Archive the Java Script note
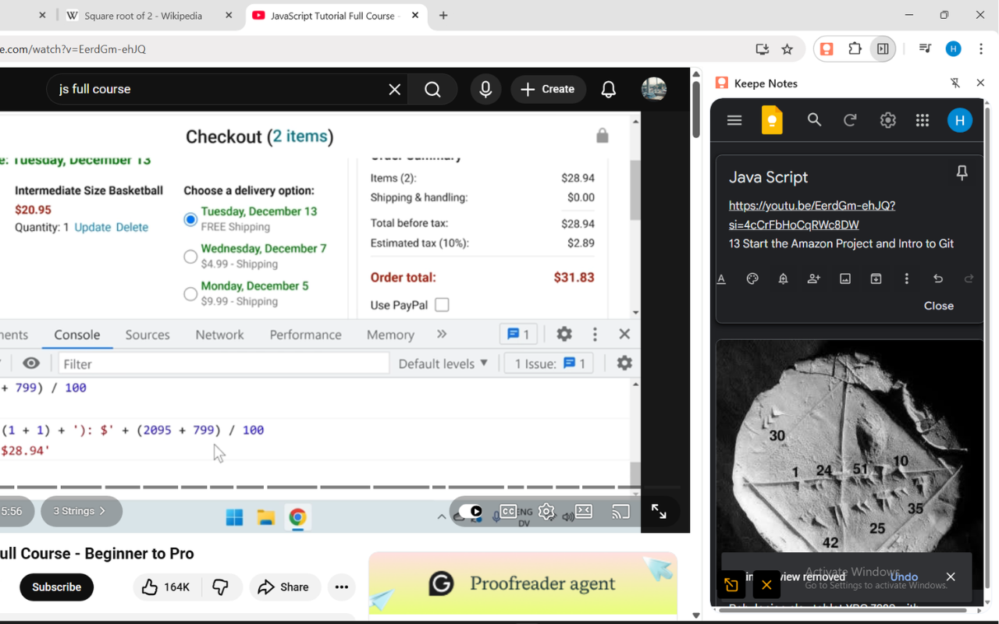Viewport: 999px width, 624px height. point(876,278)
